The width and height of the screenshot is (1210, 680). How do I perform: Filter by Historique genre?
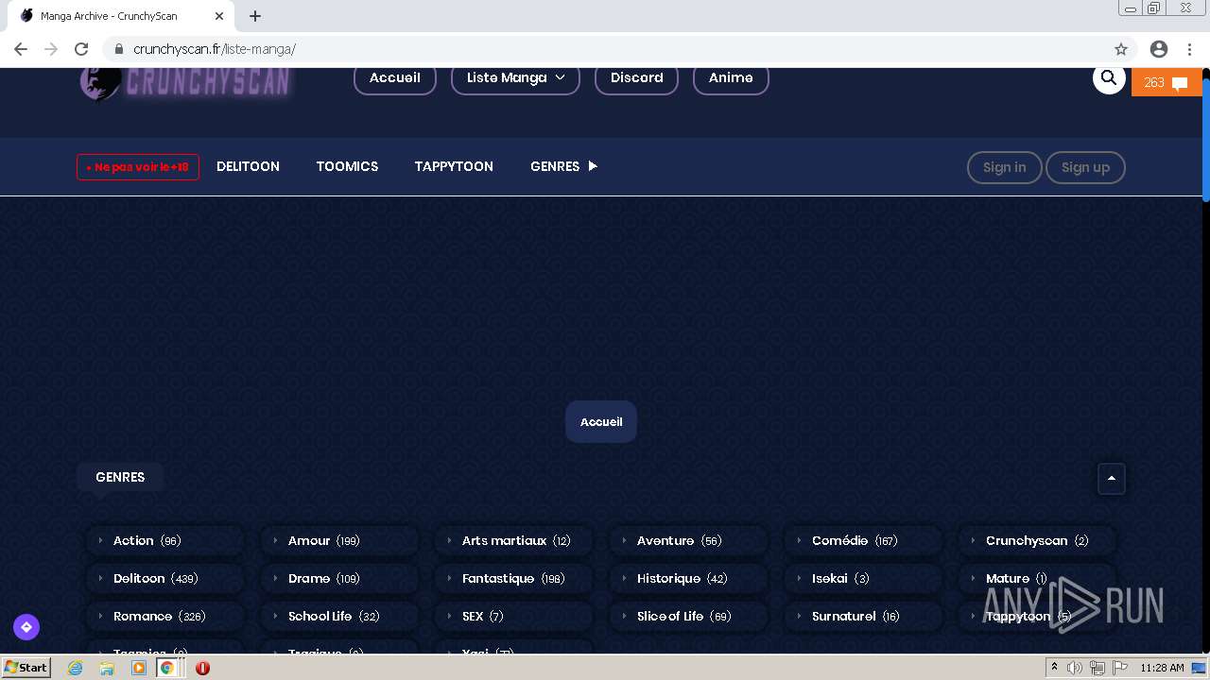[689, 578]
